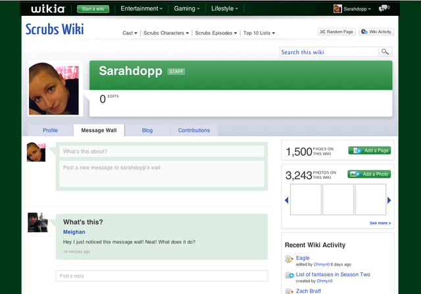Click the search magnifier icon
Screen dimensions: 421x294
coord(385,52)
